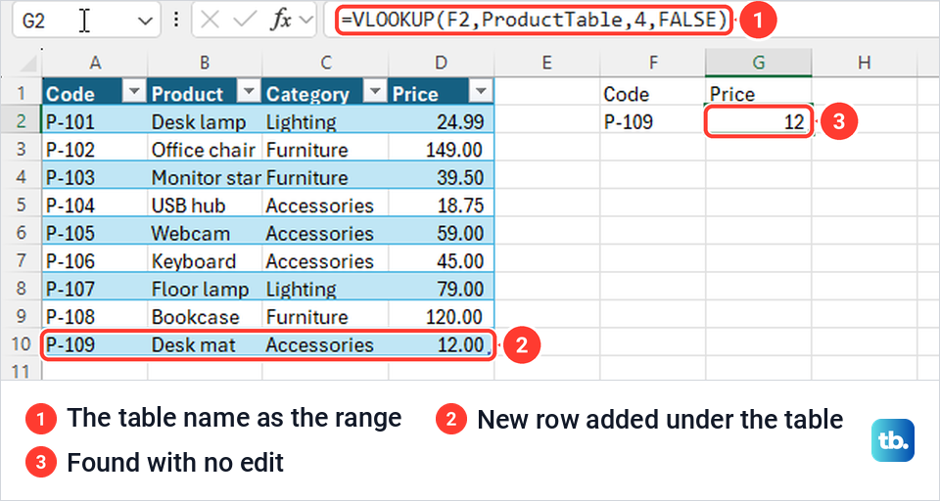Click cell containing Webcam

(x=205, y=233)
